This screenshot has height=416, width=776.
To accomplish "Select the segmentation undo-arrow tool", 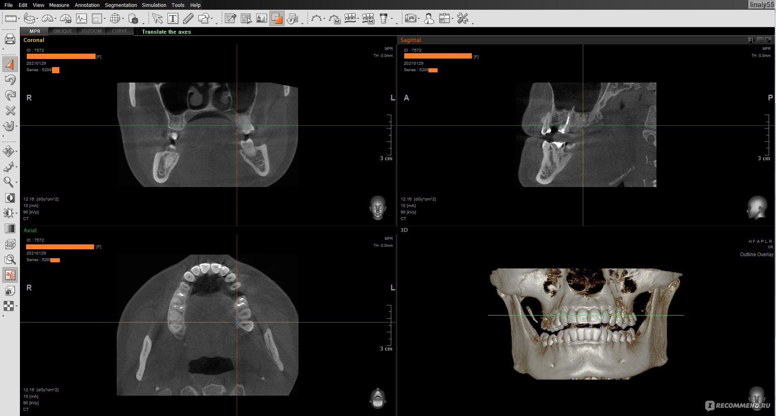I will (292, 18).
